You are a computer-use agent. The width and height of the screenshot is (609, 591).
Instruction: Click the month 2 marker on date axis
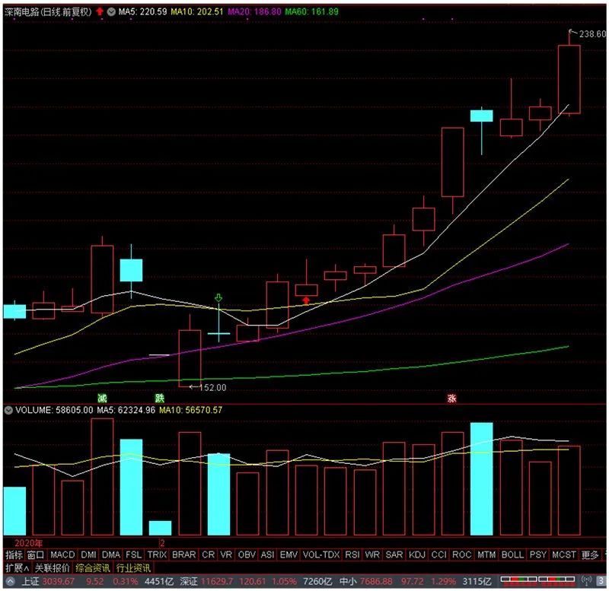162,543
